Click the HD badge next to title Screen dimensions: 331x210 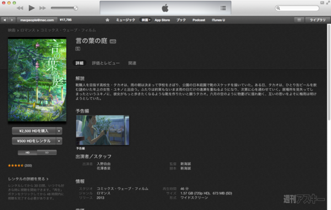point(113,41)
